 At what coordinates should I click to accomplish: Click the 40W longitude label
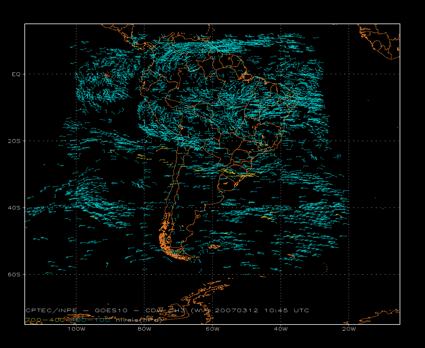281,329
